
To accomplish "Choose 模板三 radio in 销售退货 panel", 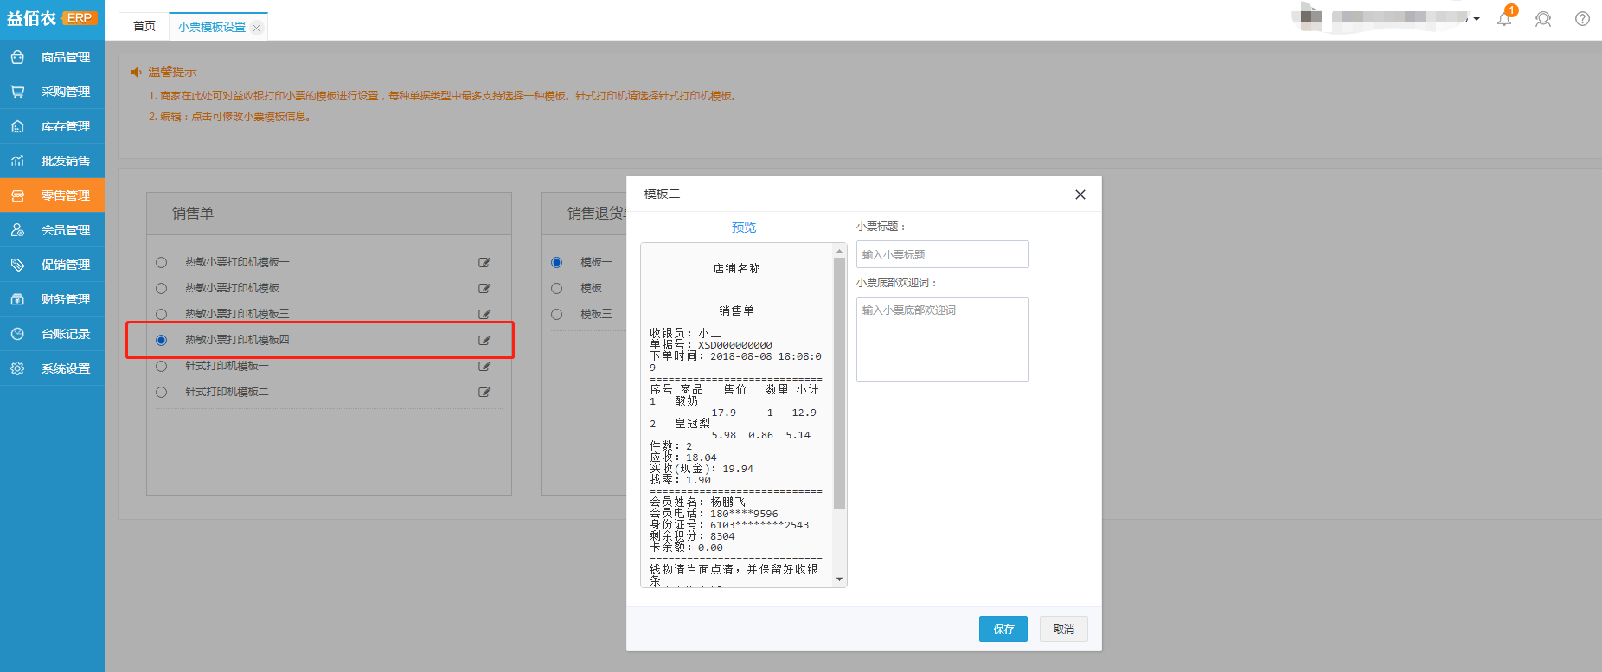I will pyautogui.click(x=556, y=314).
